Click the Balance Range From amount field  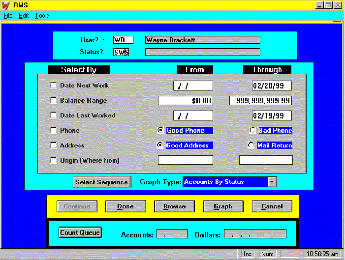click(185, 101)
